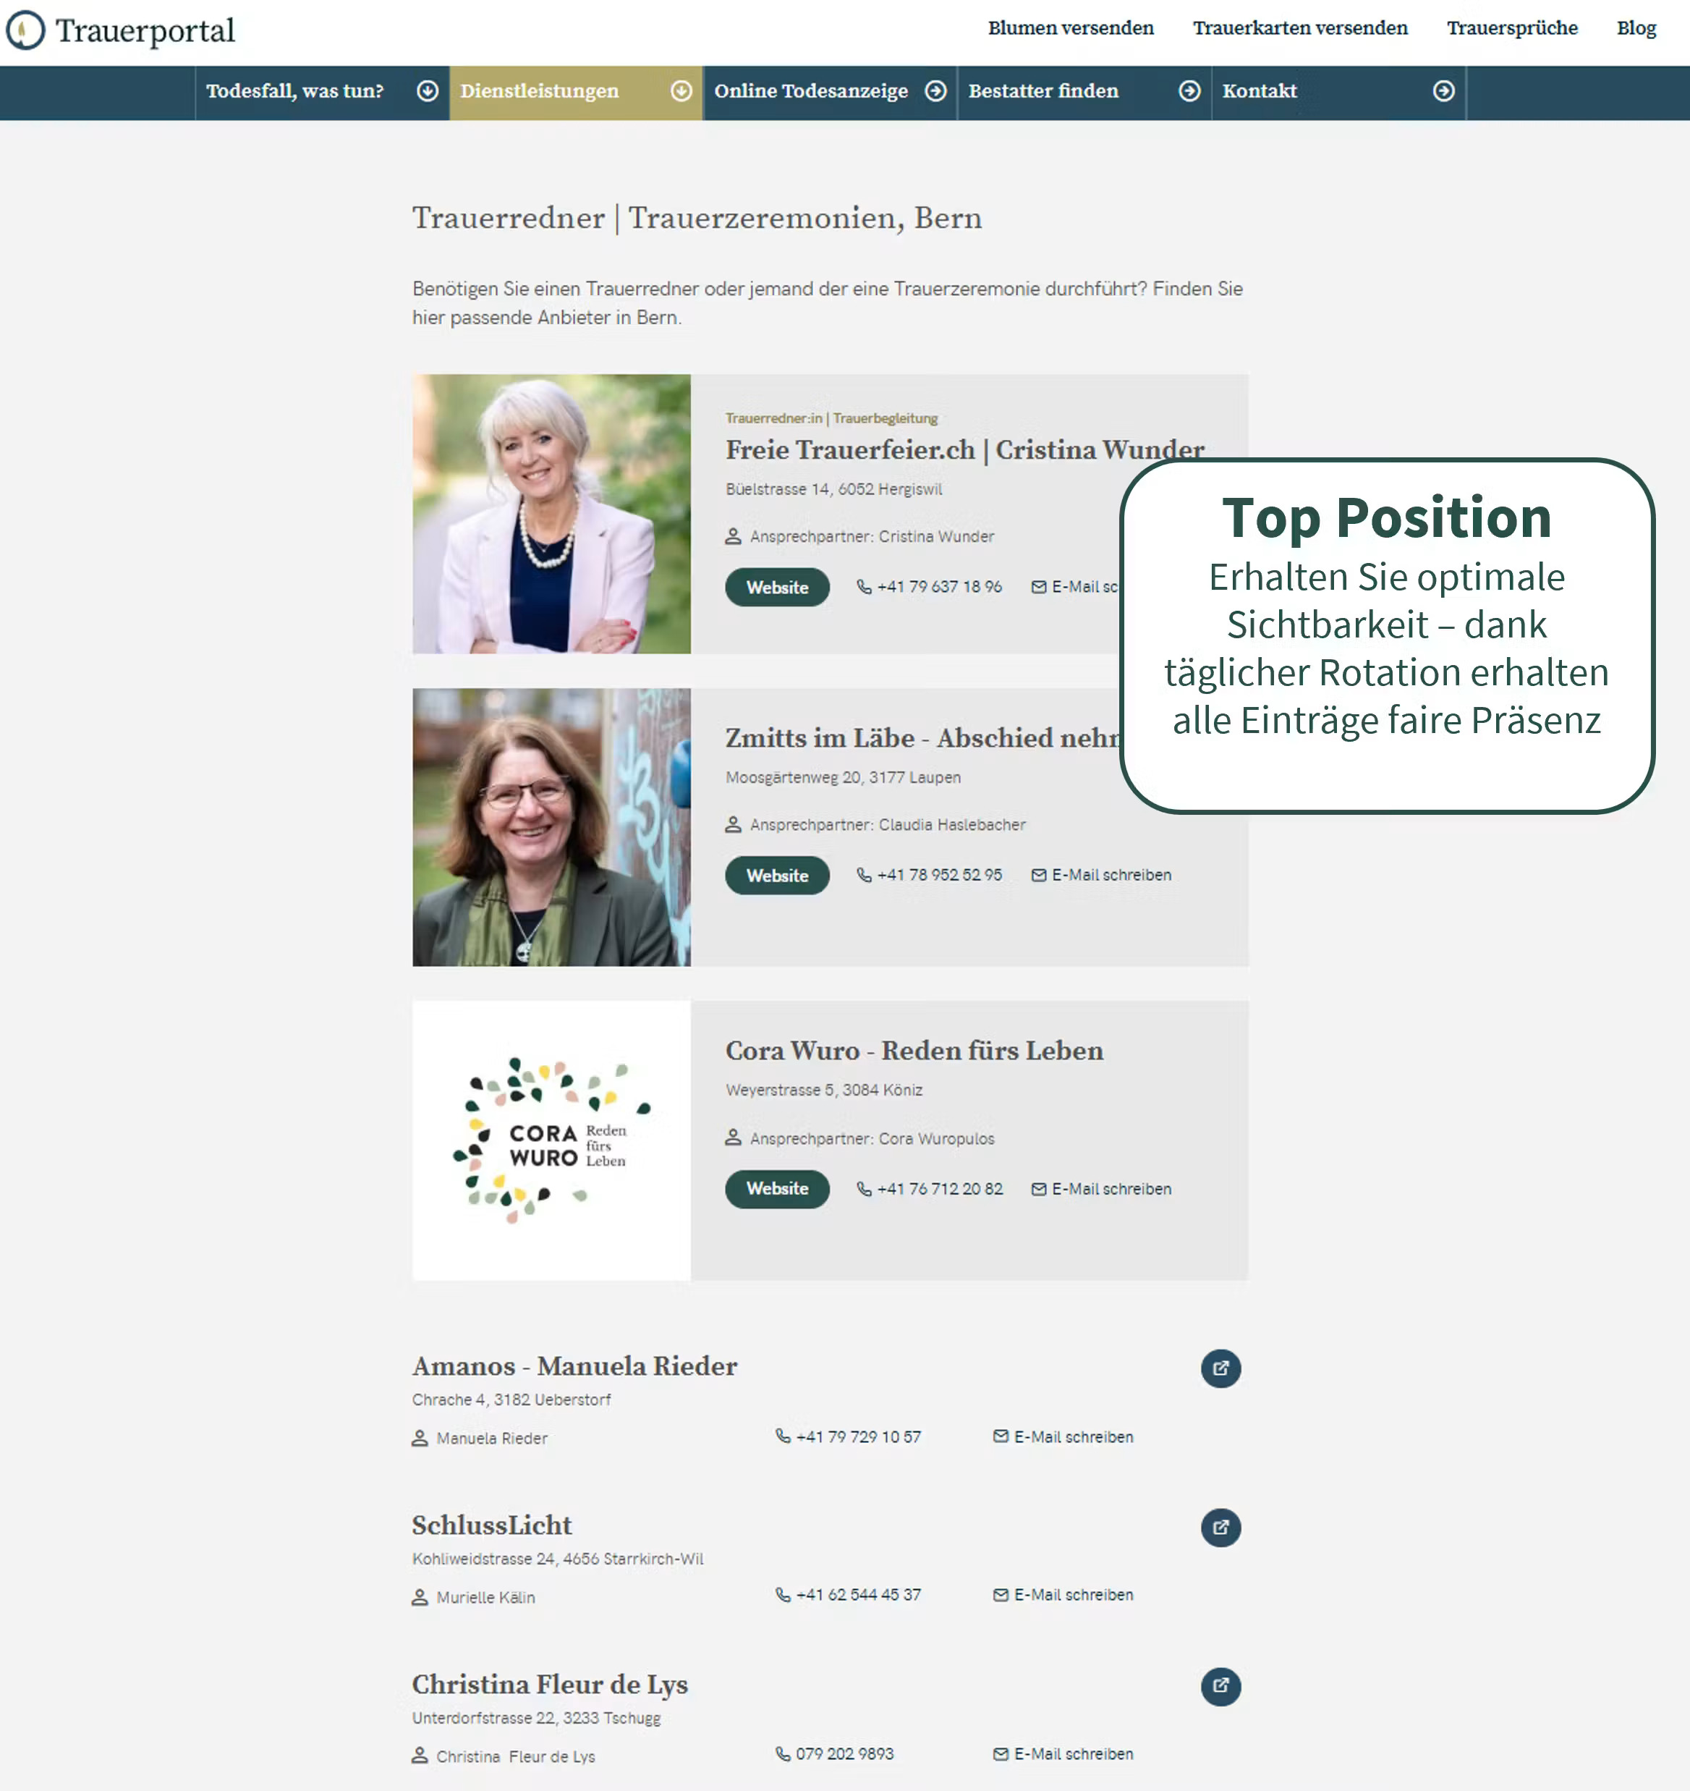Image resolution: width=1690 pixels, height=1791 pixels.
Task: Click arrow icon beside Kontakt
Action: pyautogui.click(x=1444, y=91)
